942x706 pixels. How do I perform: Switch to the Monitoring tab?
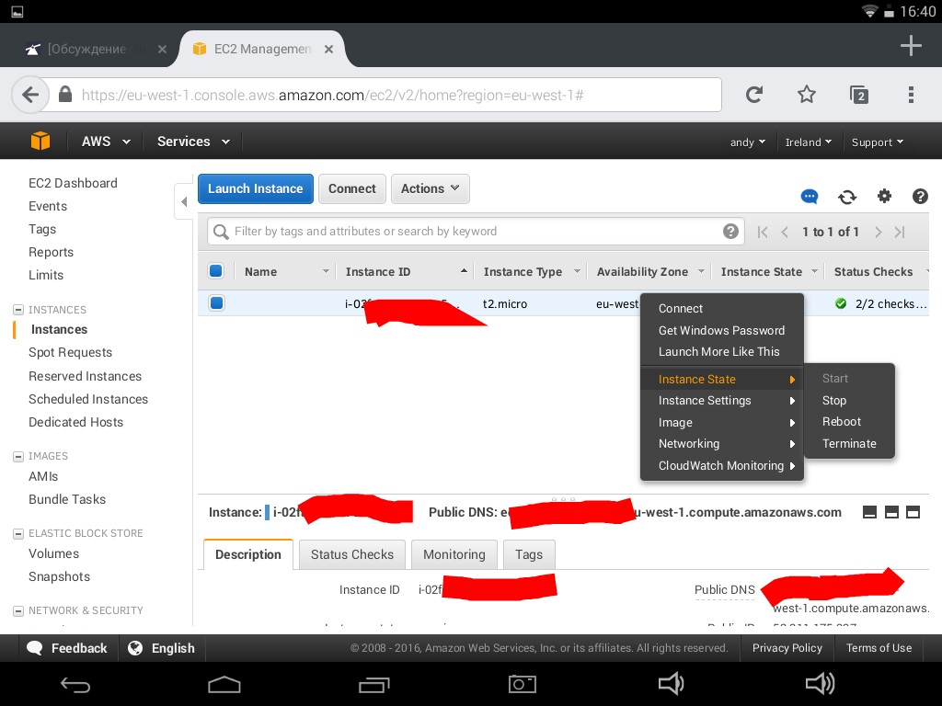coord(454,554)
